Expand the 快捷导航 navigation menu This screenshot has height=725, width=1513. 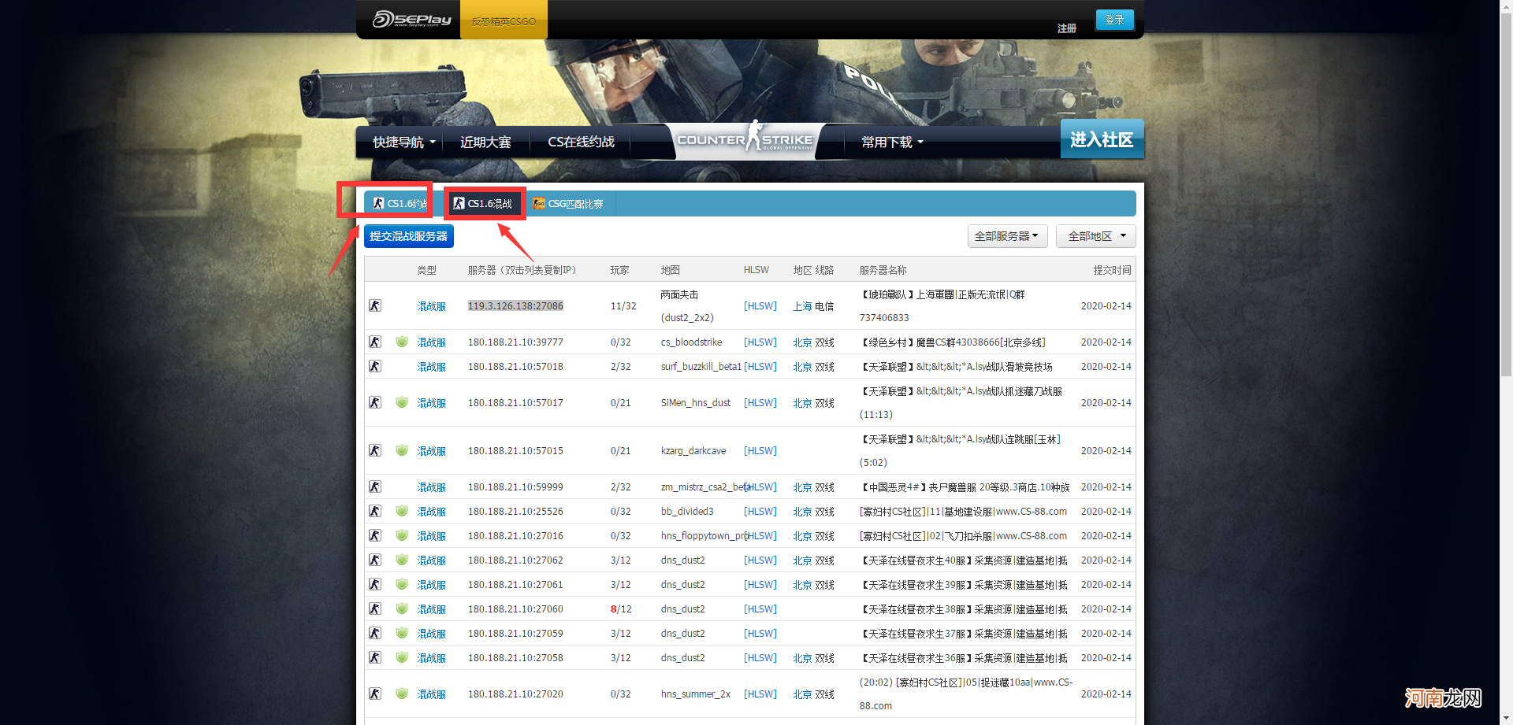tap(404, 142)
